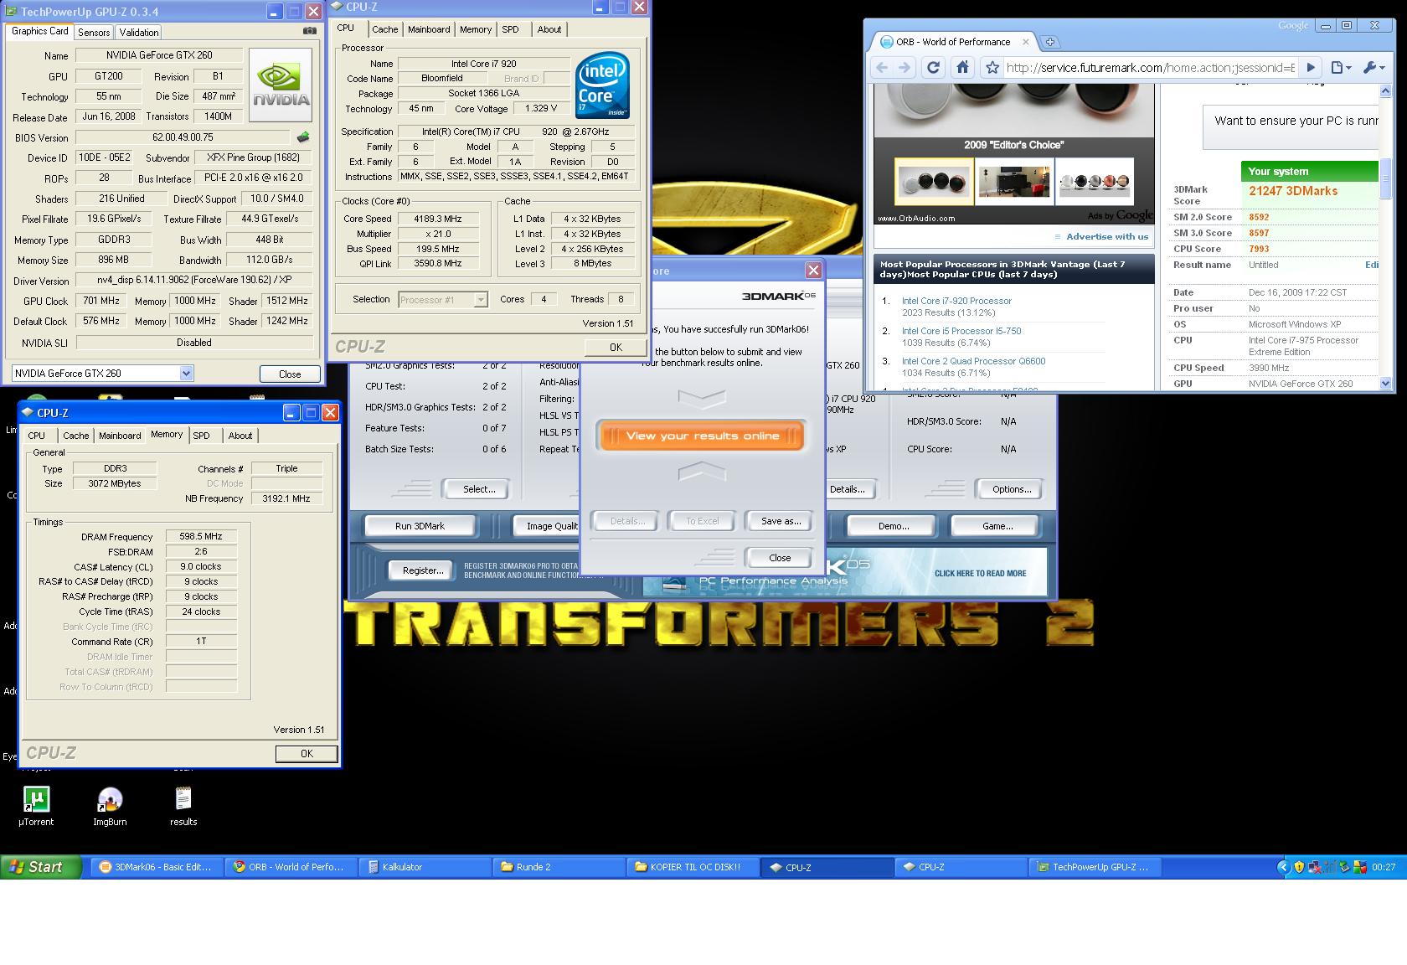Image resolution: width=1407 pixels, height=965 pixels.
Task: Show hidden system tray icons
Action: coord(1283,867)
